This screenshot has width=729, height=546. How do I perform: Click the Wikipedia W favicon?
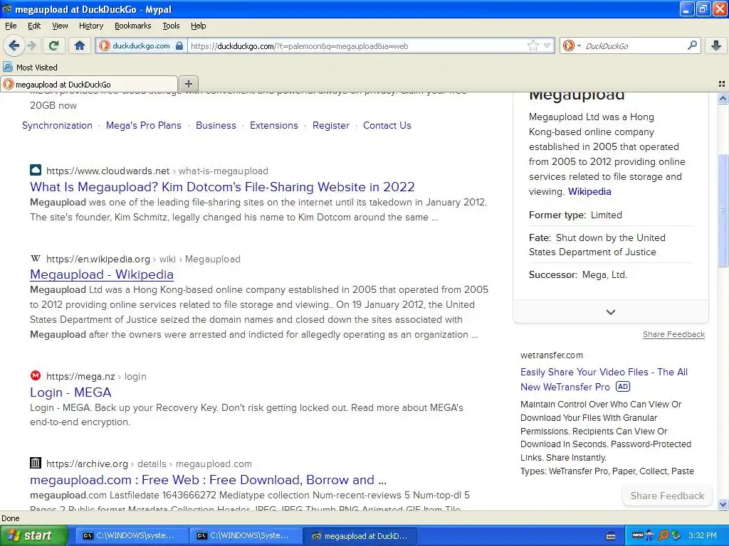[x=36, y=258]
